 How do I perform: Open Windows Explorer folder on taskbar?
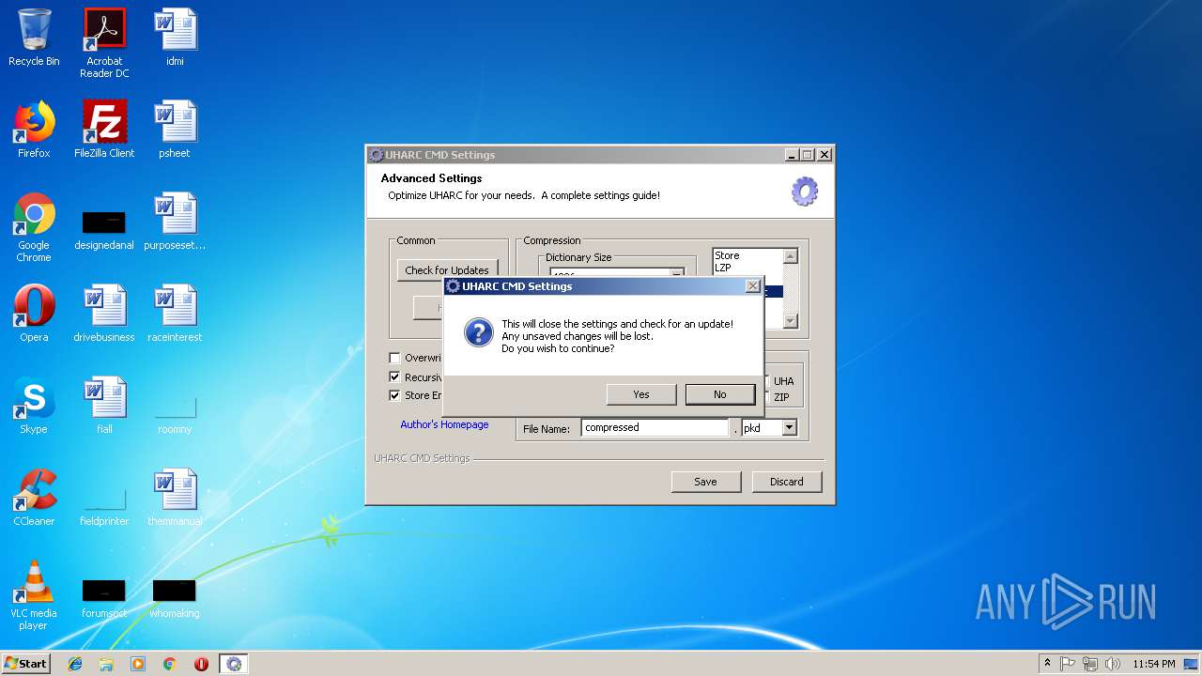pos(106,664)
